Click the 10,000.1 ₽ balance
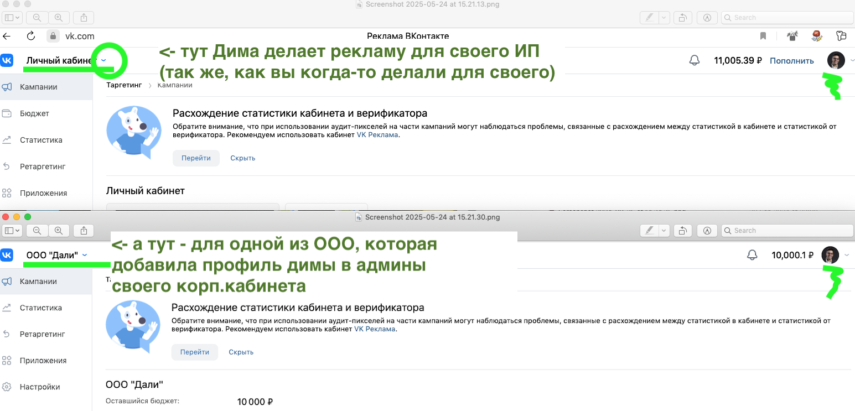Screen dimensions: 855x411 pyautogui.click(x=792, y=256)
